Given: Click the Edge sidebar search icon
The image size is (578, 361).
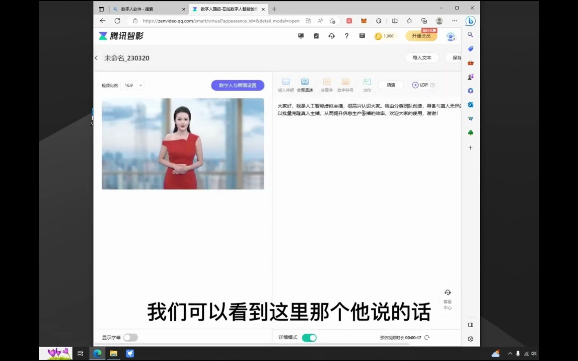Looking at the screenshot, I should click(x=470, y=35).
